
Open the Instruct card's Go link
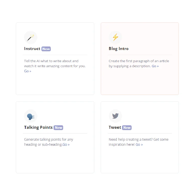28,71
